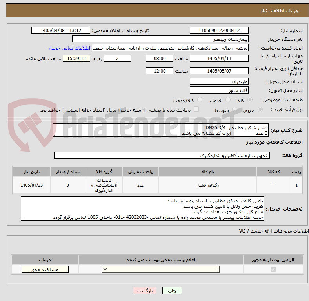The image size is (309, 301).
Task: Toggle the الزامی بودن ارائه مجوز checkbox
Action: (x=273, y=269)
